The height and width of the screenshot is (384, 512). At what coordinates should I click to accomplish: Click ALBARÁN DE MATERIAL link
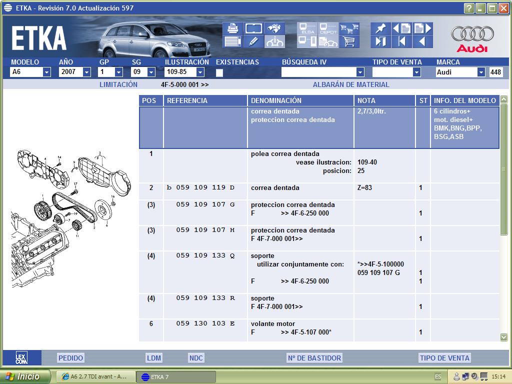pos(351,84)
